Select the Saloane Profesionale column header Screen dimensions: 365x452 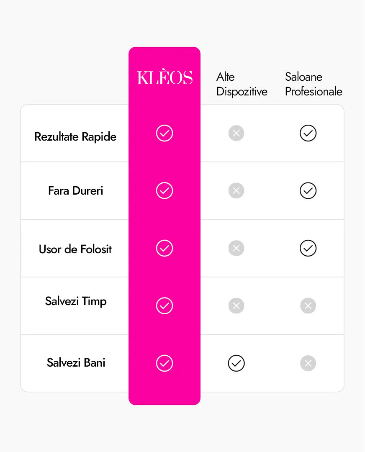coord(314,84)
